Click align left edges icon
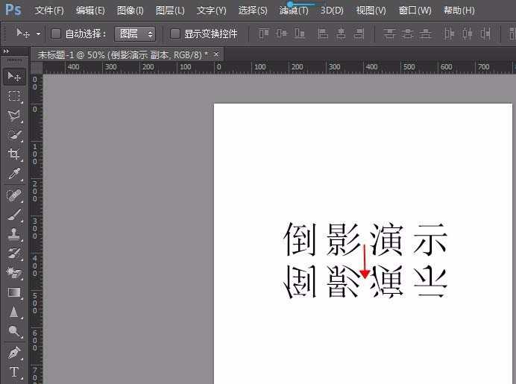The height and width of the screenshot is (384, 516). click(323, 34)
